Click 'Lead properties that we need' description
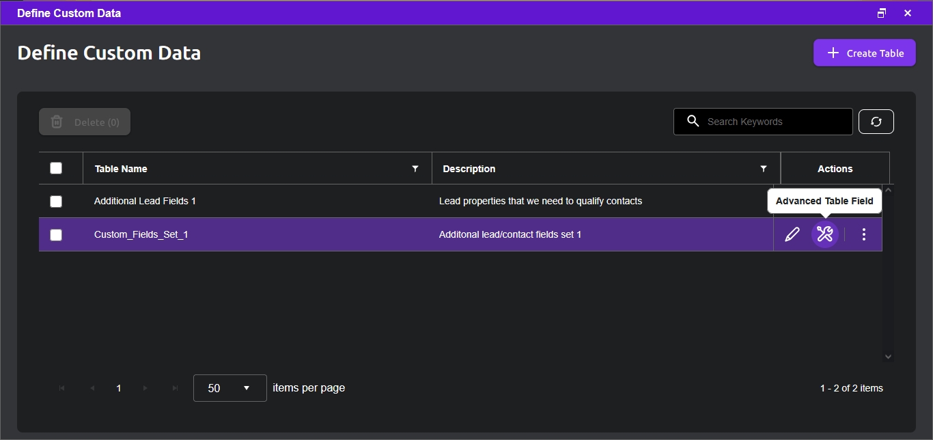The height and width of the screenshot is (440, 933). coord(540,201)
